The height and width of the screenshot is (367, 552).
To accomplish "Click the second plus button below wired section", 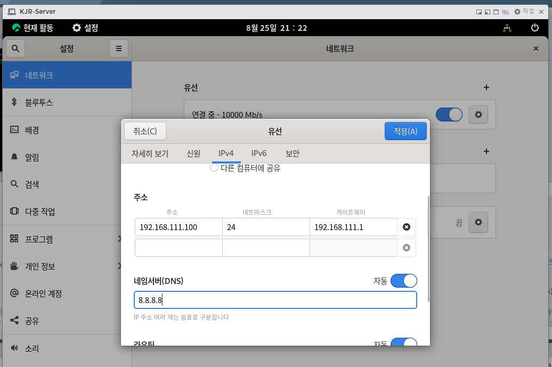I will [x=486, y=151].
